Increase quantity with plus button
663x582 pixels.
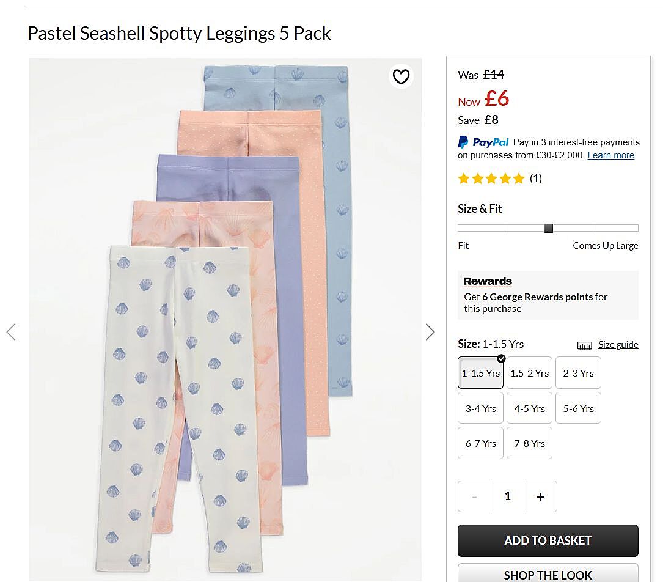[540, 496]
